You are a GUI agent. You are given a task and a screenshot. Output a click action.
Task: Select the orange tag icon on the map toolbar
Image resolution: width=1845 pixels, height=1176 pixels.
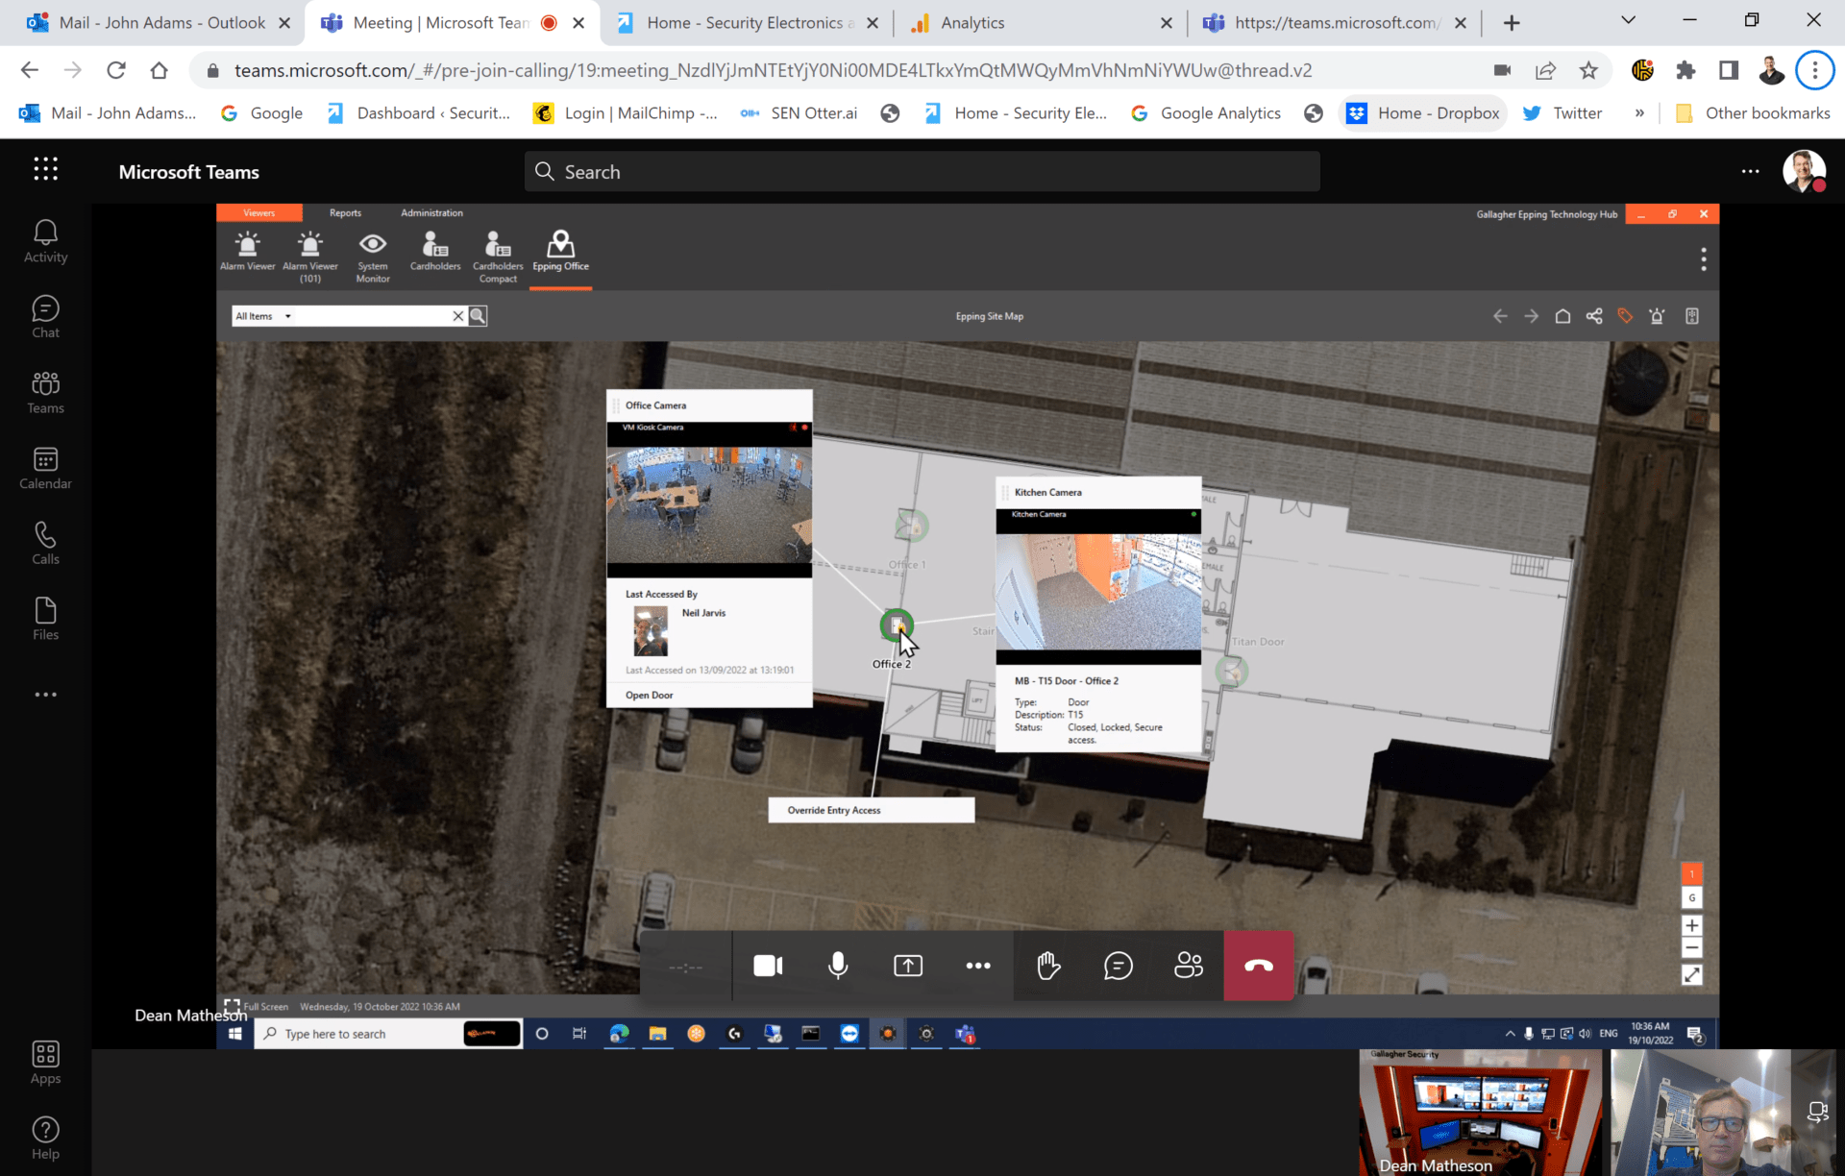(x=1626, y=315)
